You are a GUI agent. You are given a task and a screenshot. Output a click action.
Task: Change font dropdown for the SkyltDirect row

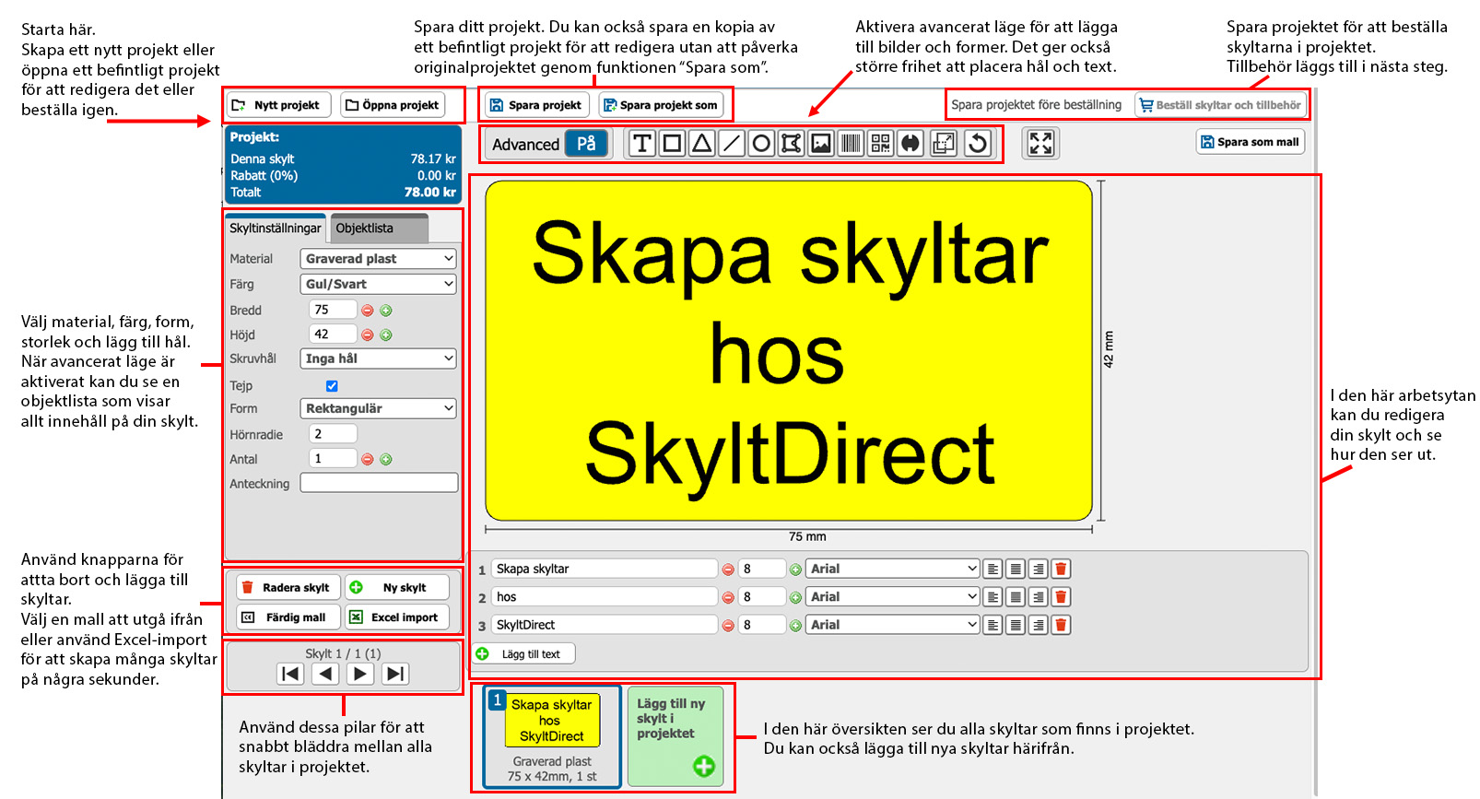pyautogui.click(x=892, y=625)
